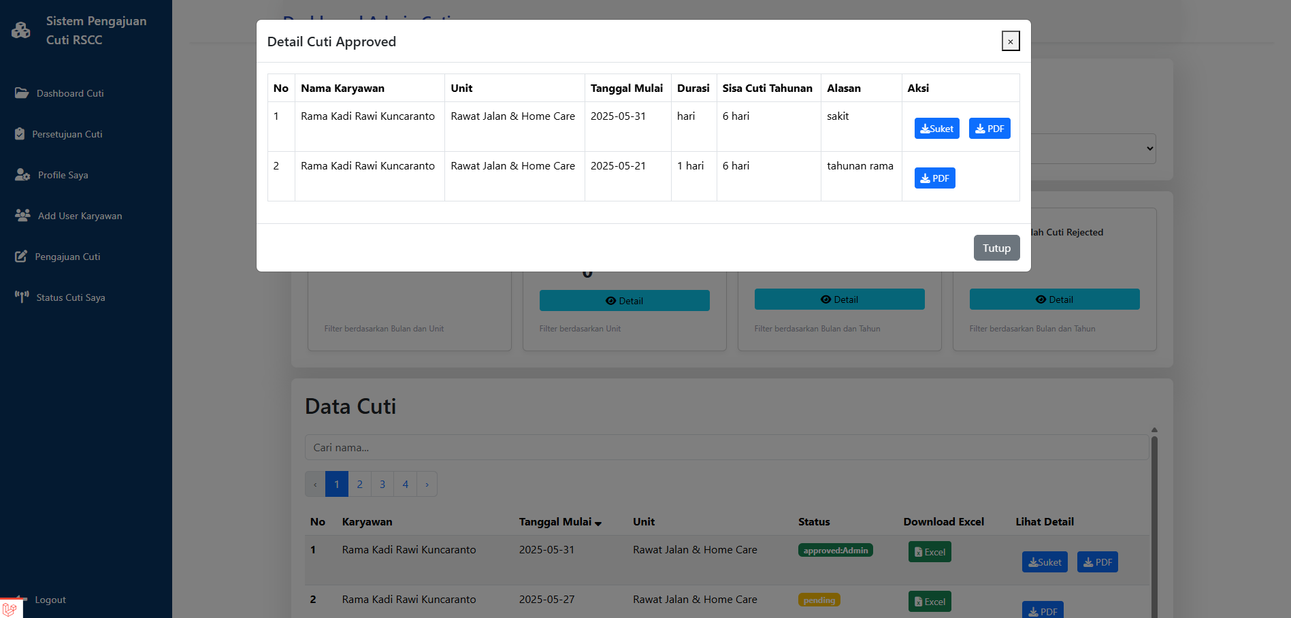Screen dimensions: 1291x618
Task: Click the Profile Saya user icon
Action: [22, 175]
